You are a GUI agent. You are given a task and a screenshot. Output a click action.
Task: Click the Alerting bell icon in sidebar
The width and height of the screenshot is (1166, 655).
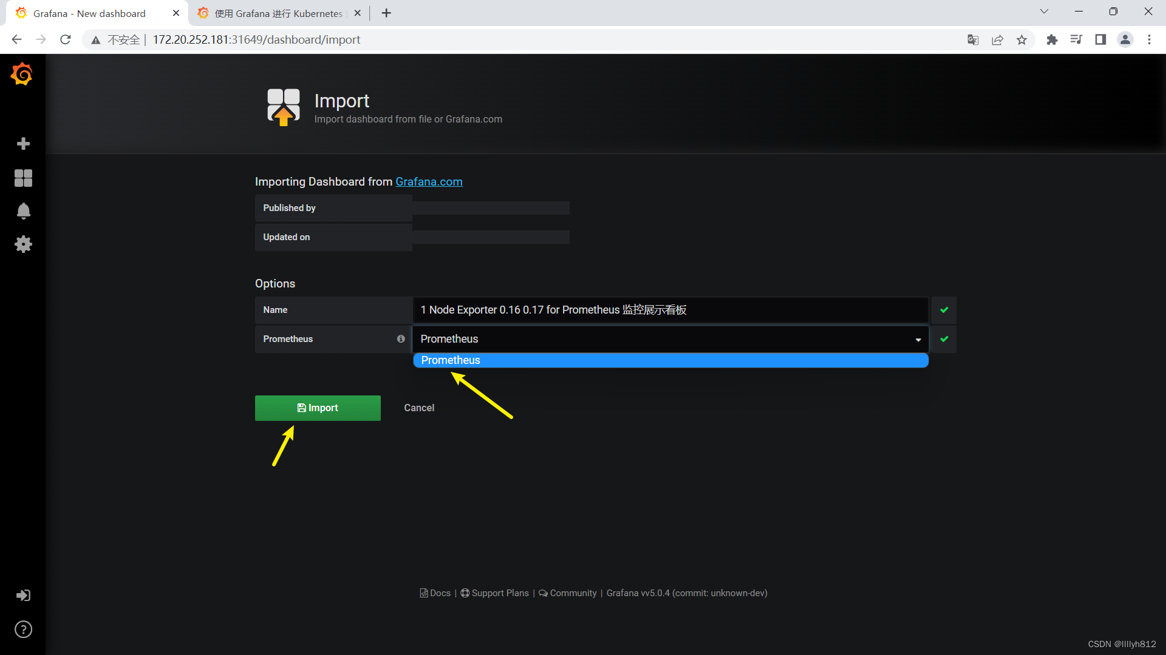[22, 210]
